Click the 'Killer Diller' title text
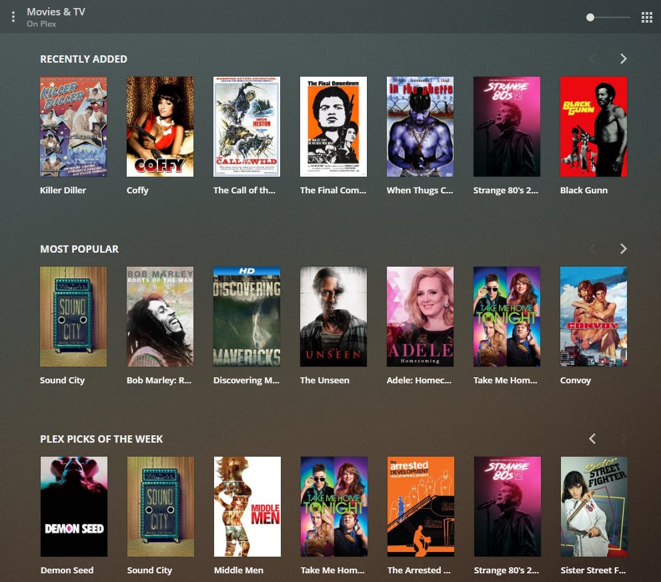Image resolution: width=661 pixels, height=582 pixels. point(63,190)
